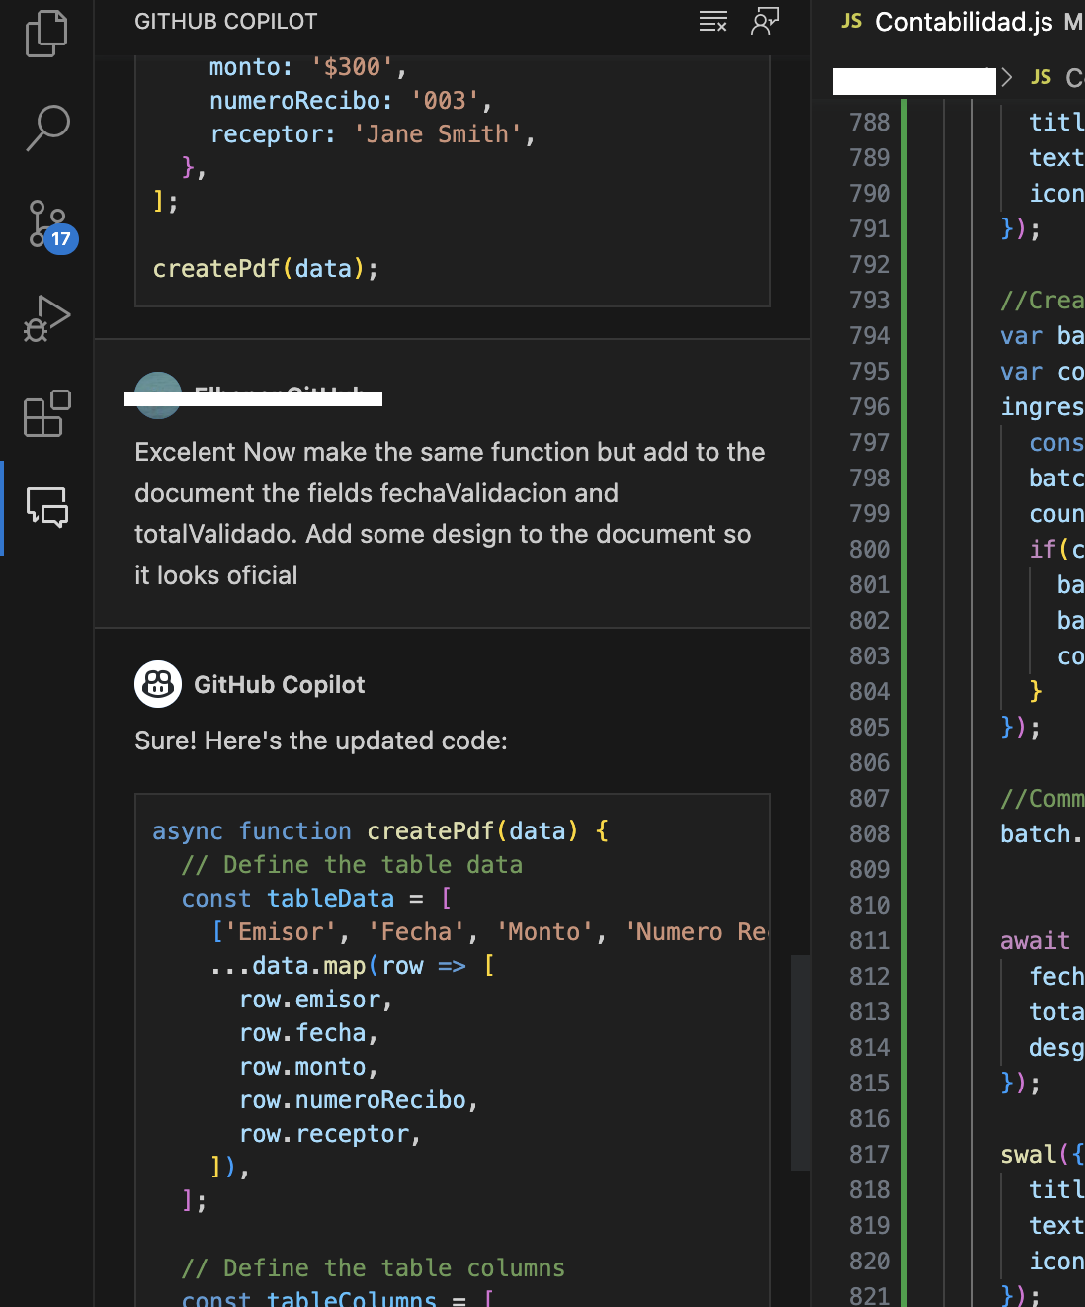The height and width of the screenshot is (1307, 1085).
Task: Click the "...data.map(row => [" line
Action: (352, 965)
